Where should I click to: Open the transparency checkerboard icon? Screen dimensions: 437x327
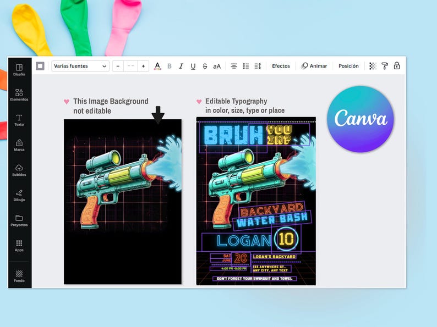[373, 66]
